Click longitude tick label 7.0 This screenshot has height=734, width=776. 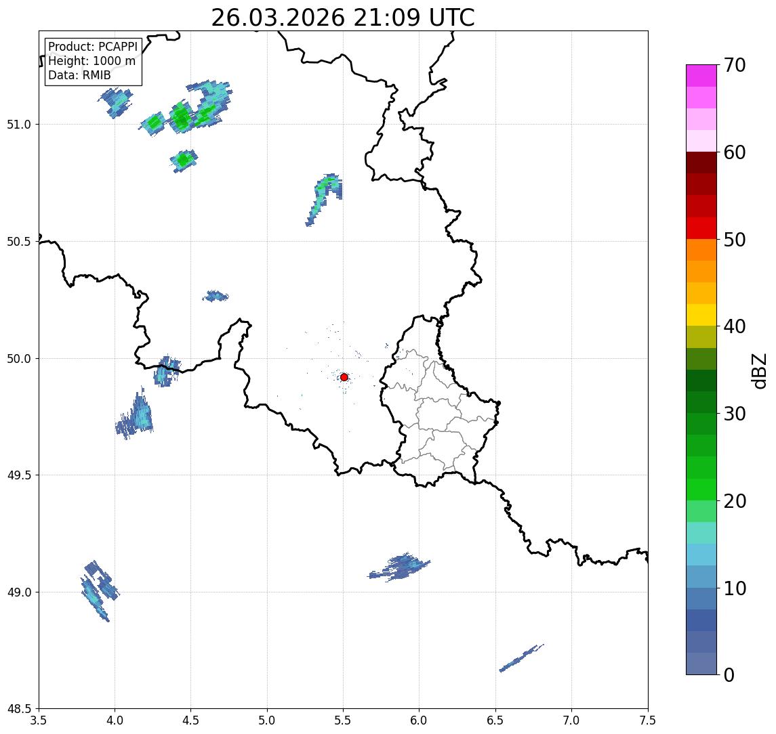(571, 720)
